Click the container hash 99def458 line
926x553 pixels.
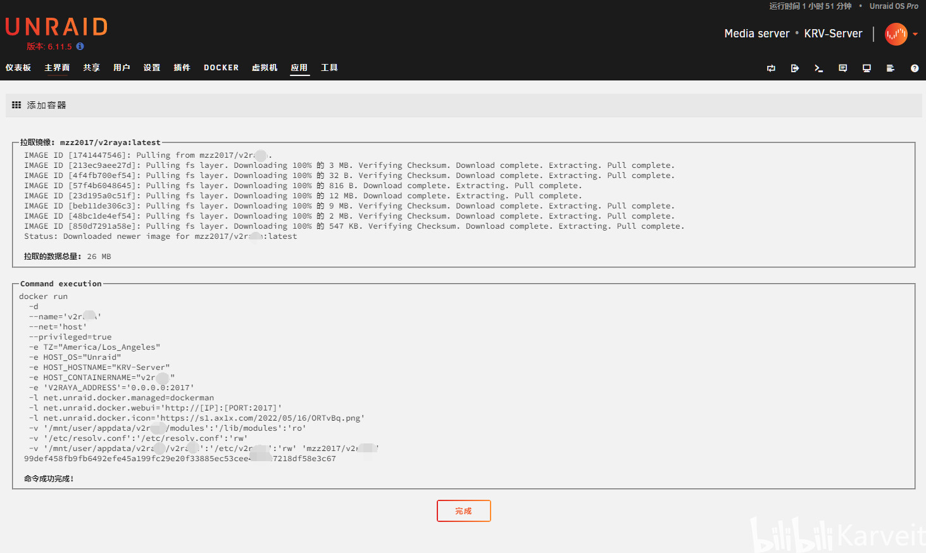click(180, 459)
